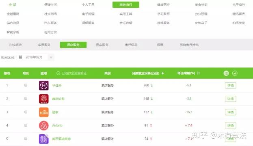
Task: Open the Airbnb app name link
Action: click(x=57, y=125)
